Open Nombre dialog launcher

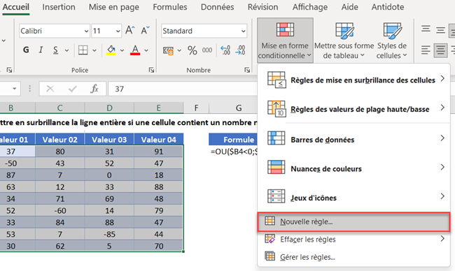(247, 70)
